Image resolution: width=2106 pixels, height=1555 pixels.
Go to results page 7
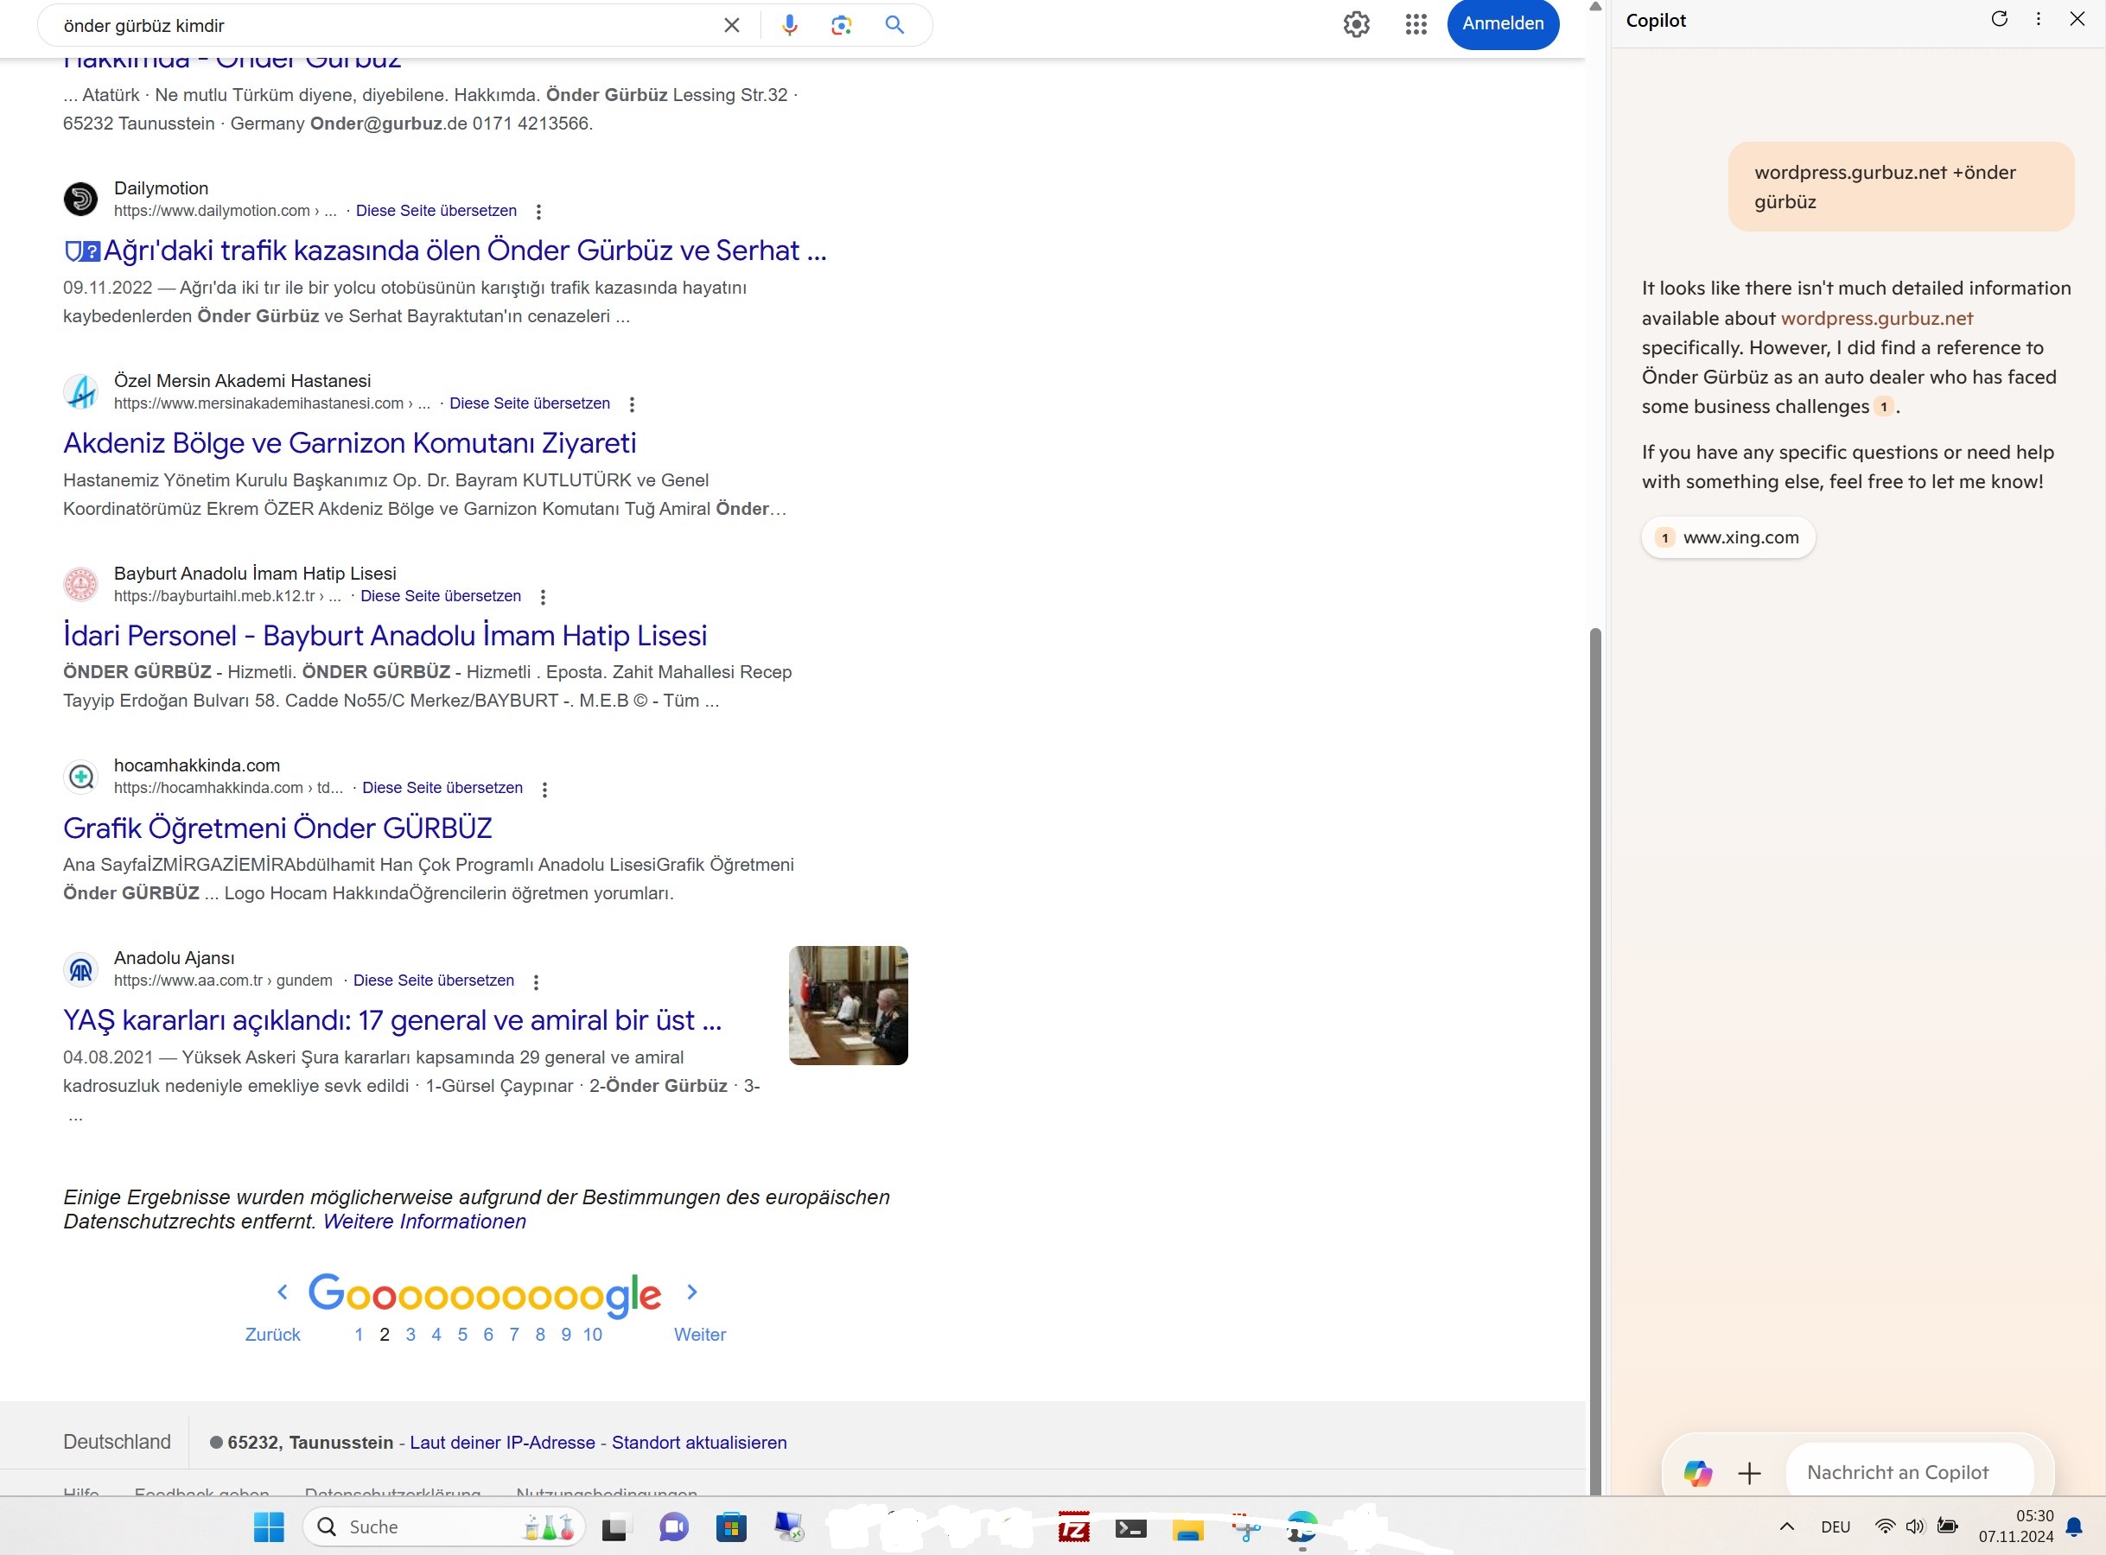[514, 1335]
